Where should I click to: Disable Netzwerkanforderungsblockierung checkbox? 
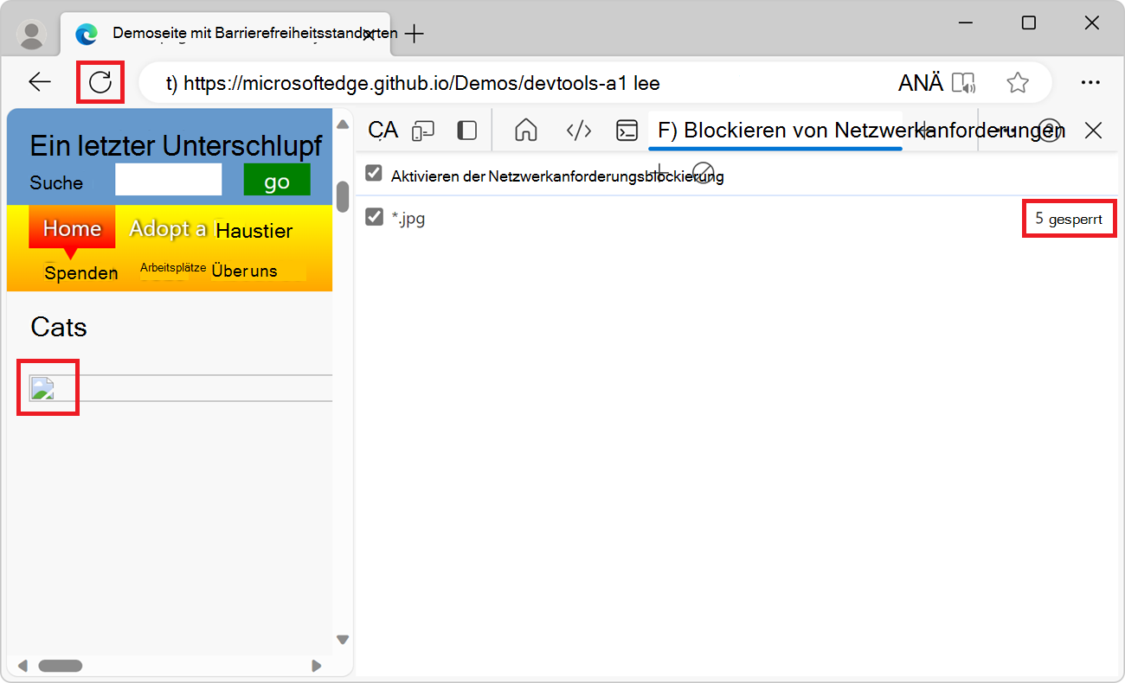pos(374,173)
